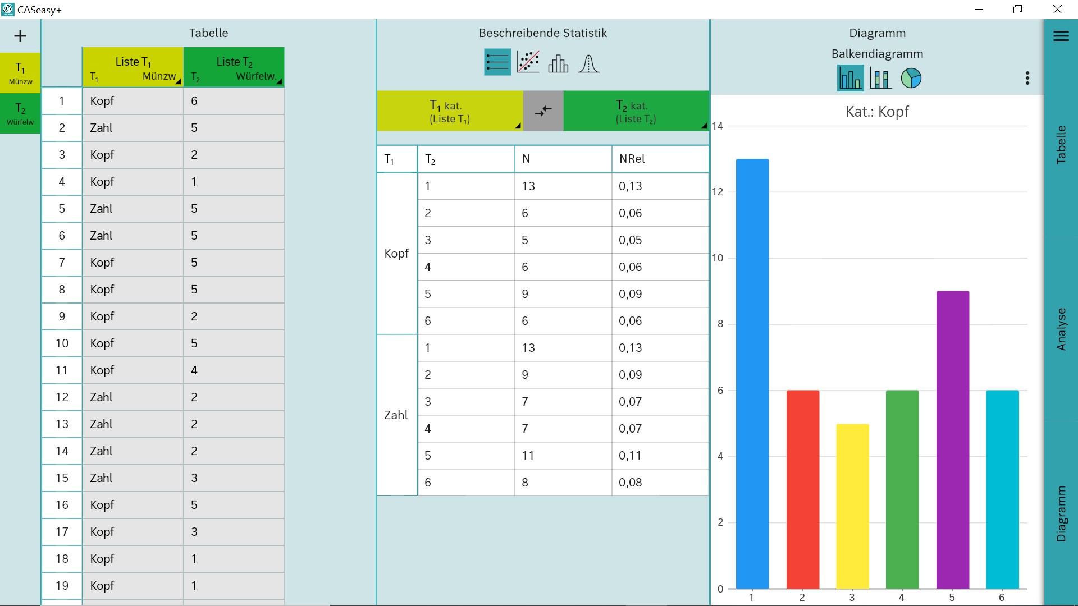The height and width of the screenshot is (606, 1078).
Task: Select the T2 Würfelw list button
Action: 20,114
